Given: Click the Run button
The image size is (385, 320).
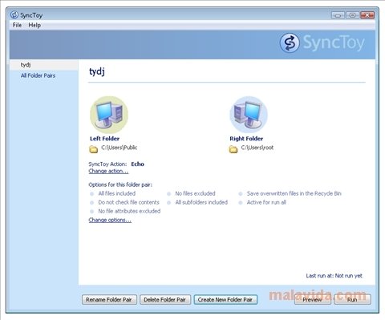Looking at the screenshot, I should pyautogui.click(x=352, y=300).
